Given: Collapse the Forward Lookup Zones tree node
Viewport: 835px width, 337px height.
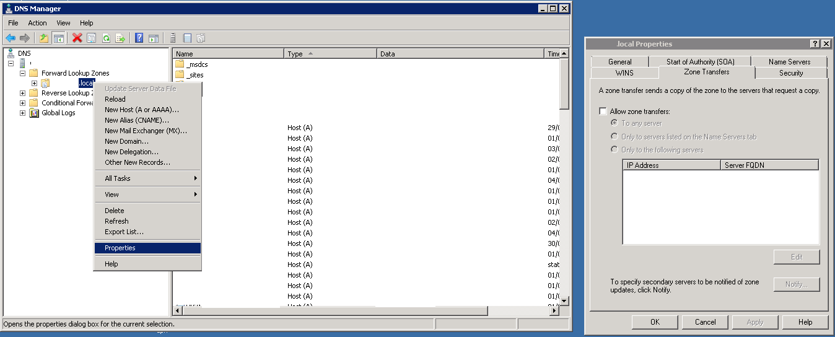Looking at the screenshot, I should point(23,73).
